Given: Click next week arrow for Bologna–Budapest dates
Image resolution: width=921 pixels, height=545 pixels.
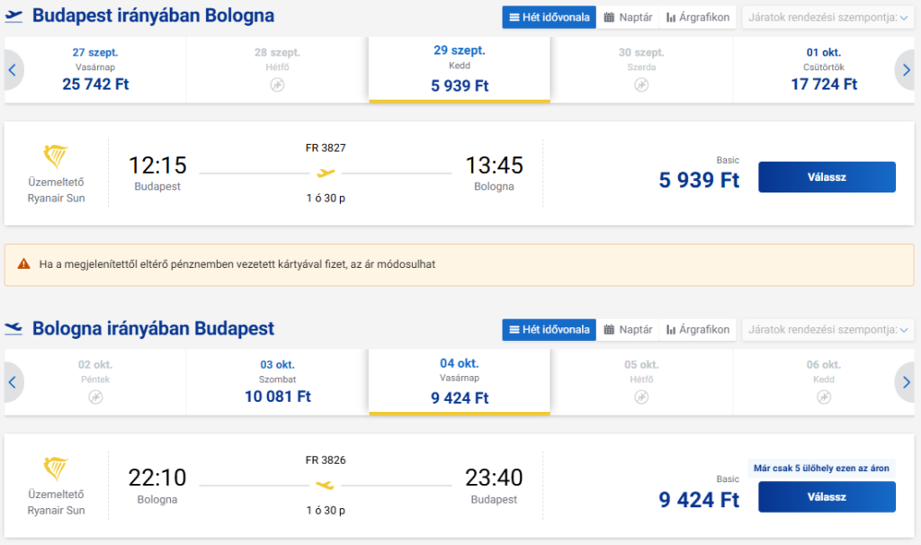Looking at the screenshot, I should click(x=906, y=382).
